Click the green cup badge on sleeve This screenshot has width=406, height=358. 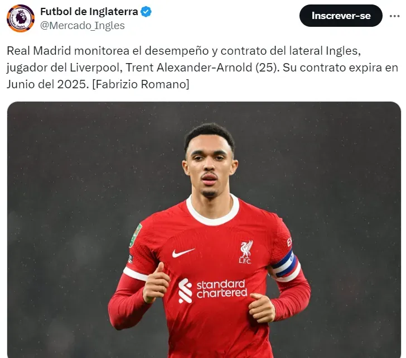point(136,235)
